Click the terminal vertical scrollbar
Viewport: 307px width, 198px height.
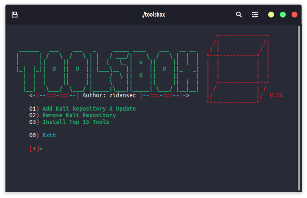(299, 108)
